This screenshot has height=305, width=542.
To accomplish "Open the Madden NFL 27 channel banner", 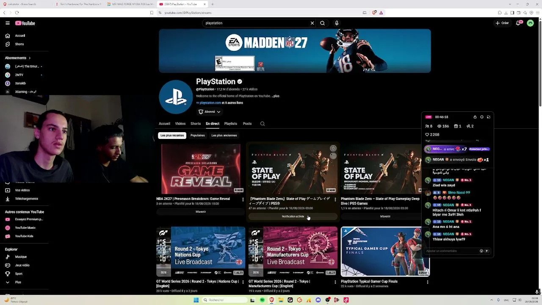I will tap(295, 51).
